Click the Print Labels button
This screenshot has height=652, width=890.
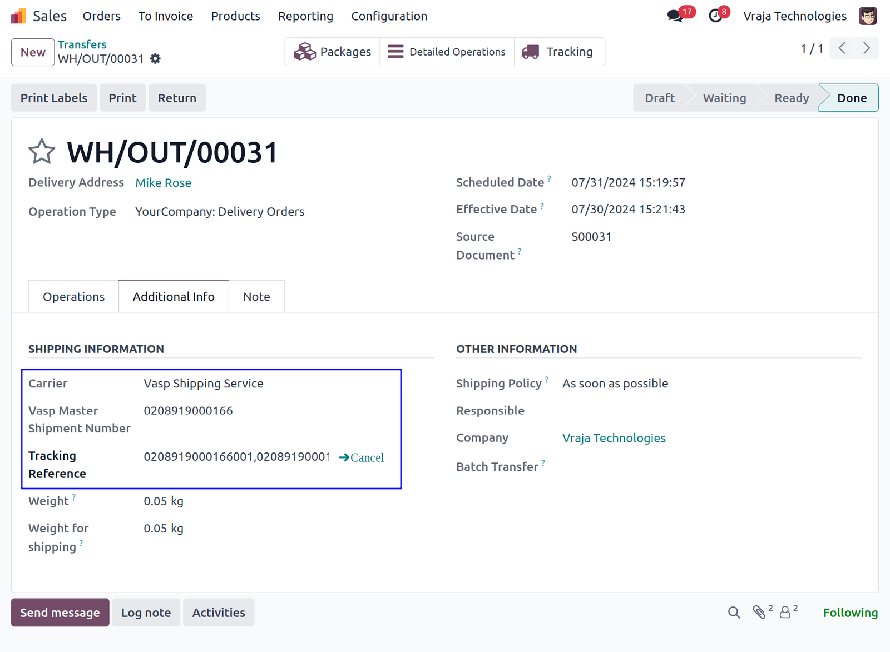pyautogui.click(x=54, y=98)
